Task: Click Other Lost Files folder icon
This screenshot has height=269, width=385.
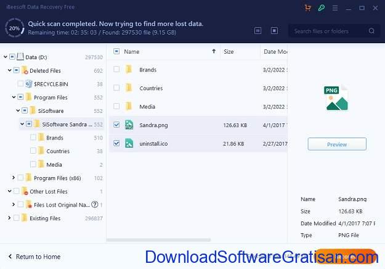Action: point(25,191)
